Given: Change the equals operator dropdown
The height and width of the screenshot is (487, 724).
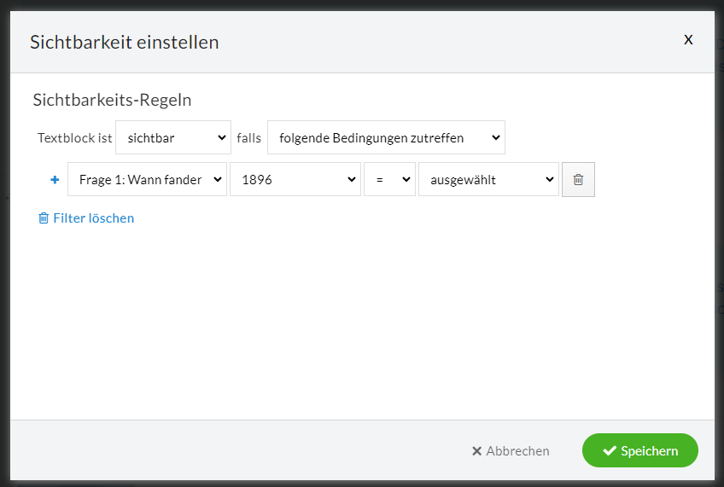Looking at the screenshot, I should click(389, 179).
